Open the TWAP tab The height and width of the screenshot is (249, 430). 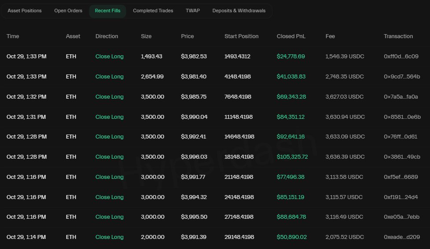coord(192,11)
